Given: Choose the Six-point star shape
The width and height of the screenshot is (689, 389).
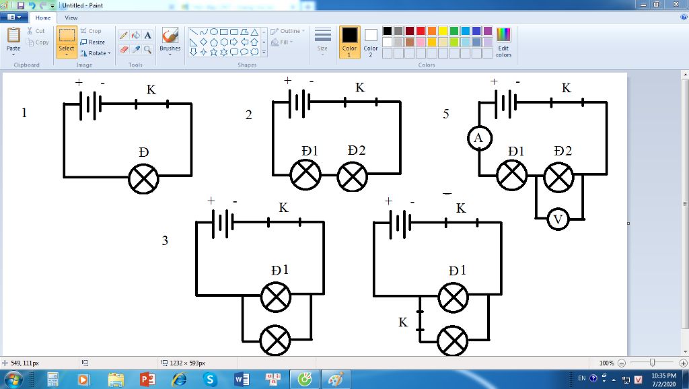Looking at the screenshot, I should pyautogui.click(x=223, y=52).
